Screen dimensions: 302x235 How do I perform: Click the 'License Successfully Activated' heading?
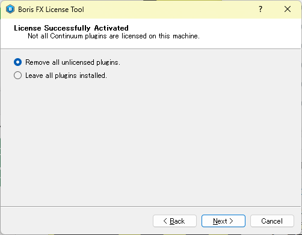tap(71, 28)
